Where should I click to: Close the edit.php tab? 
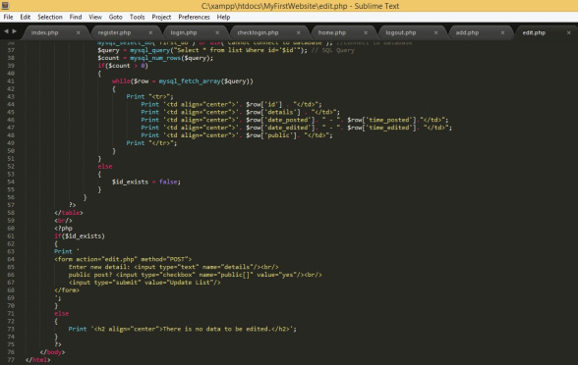pyautogui.click(x=569, y=32)
